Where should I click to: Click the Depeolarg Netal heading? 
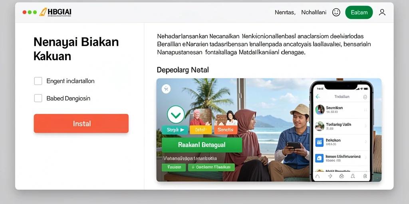(183, 70)
